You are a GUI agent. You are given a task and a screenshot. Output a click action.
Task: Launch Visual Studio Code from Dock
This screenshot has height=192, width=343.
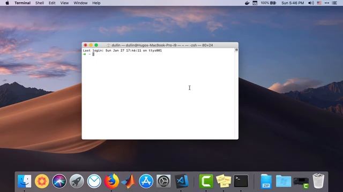click(x=182, y=181)
